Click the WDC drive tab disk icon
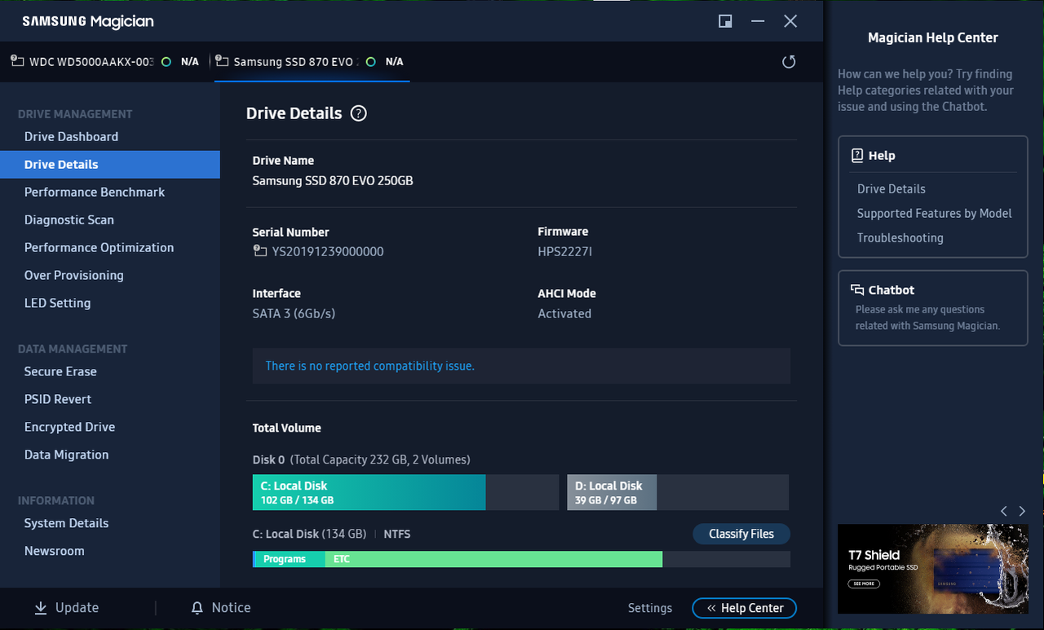Image resolution: width=1044 pixels, height=630 pixels. (16, 61)
